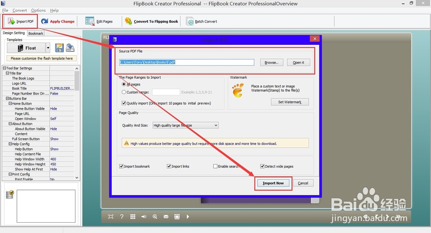Toggle the Import links checkbox
The width and height of the screenshot is (431, 233).
click(x=169, y=166)
